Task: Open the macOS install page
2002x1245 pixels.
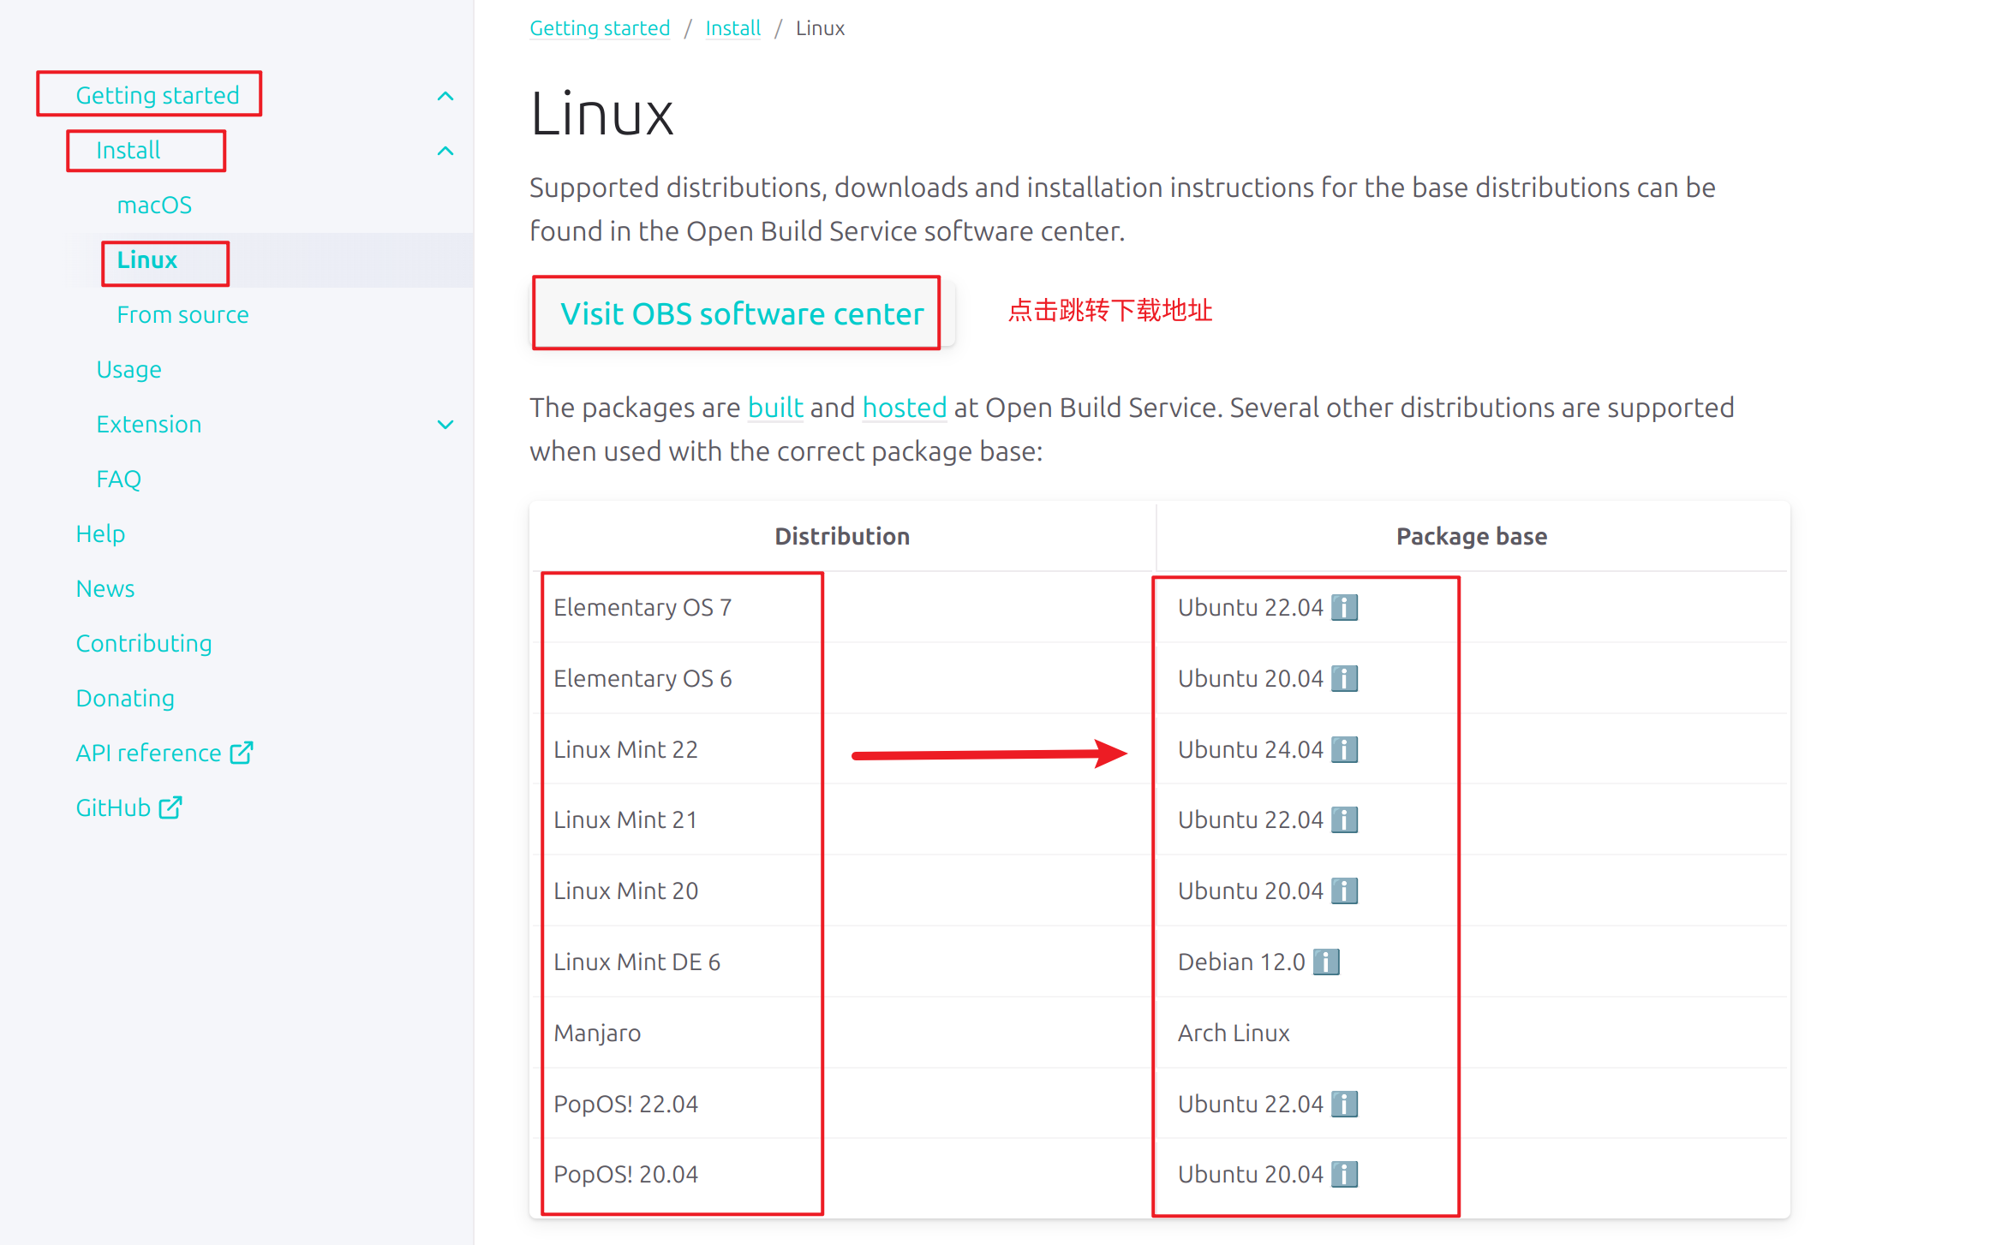Action: (x=154, y=206)
